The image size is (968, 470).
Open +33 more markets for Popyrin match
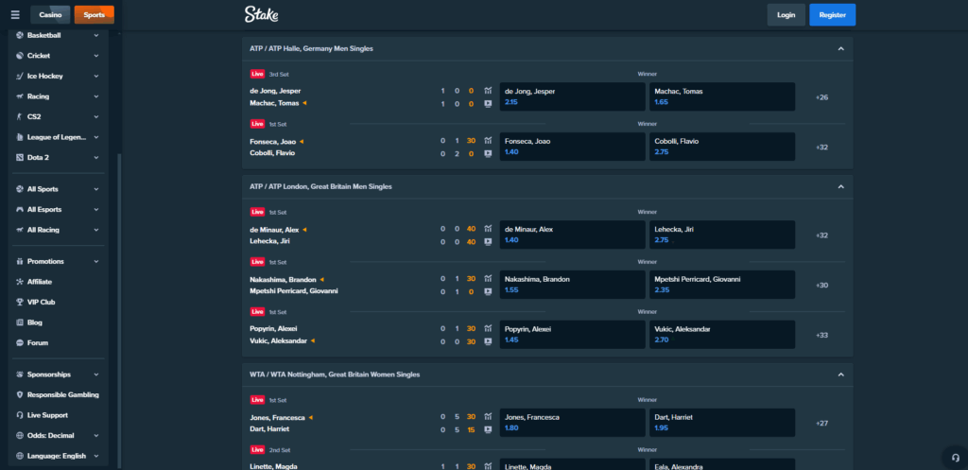[x=821, y=335]
